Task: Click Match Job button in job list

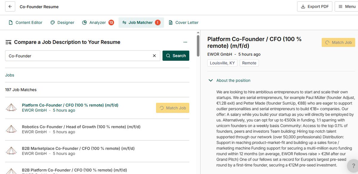Action: point(173,108)
